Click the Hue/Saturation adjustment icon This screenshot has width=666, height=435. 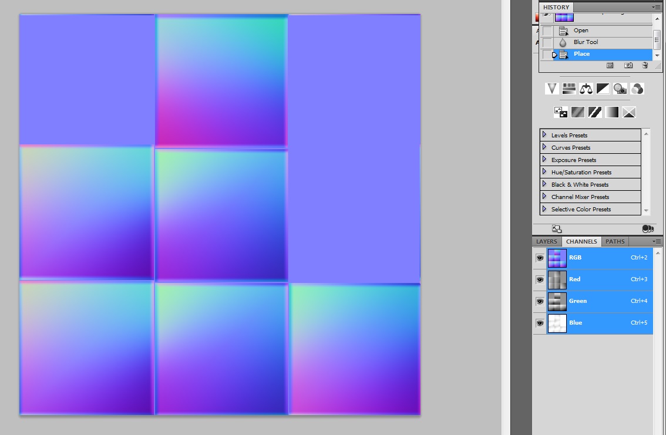(569, 89)
